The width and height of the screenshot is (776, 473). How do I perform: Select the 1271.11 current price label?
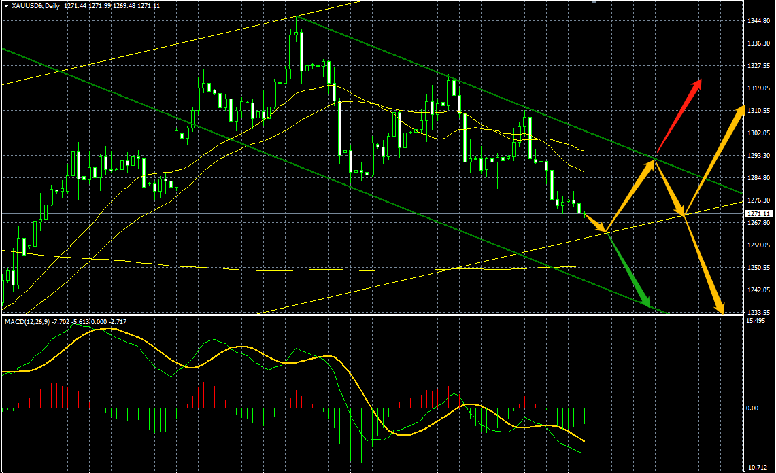point(759,214)
